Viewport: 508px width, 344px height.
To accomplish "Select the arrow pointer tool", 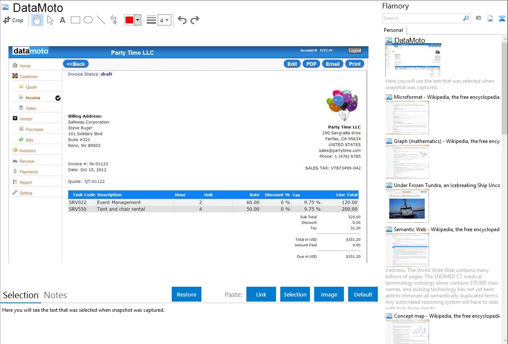I will coord(50,20).
